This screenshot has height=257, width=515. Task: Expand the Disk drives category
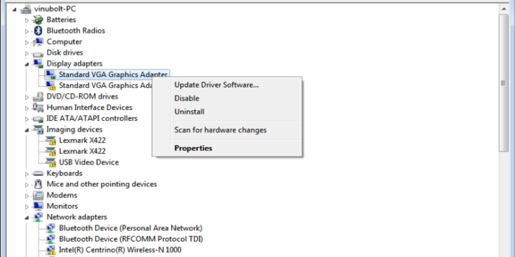click(27, 53)
